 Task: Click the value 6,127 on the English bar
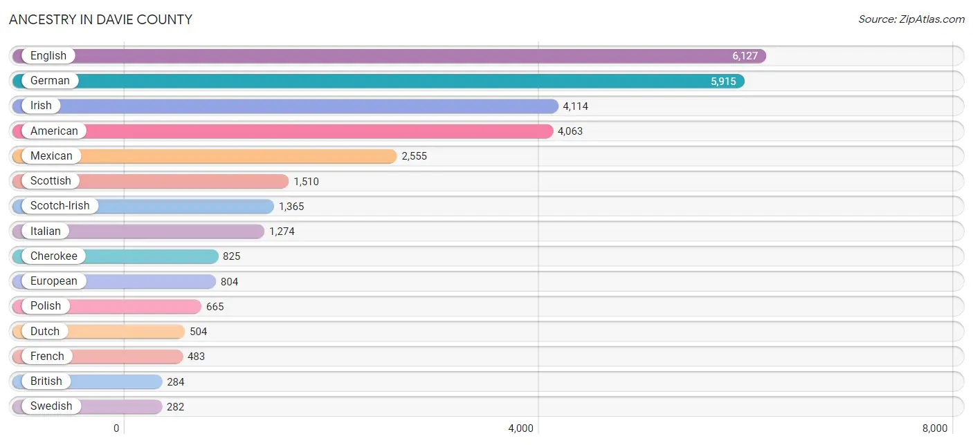tap(745, 56)
